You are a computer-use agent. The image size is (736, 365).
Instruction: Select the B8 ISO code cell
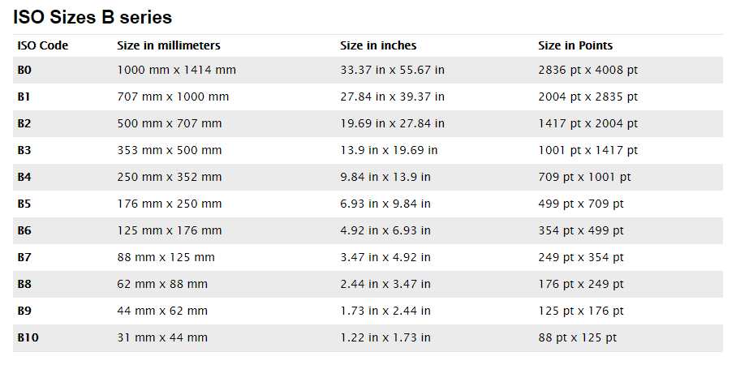(x=24, y=284)
